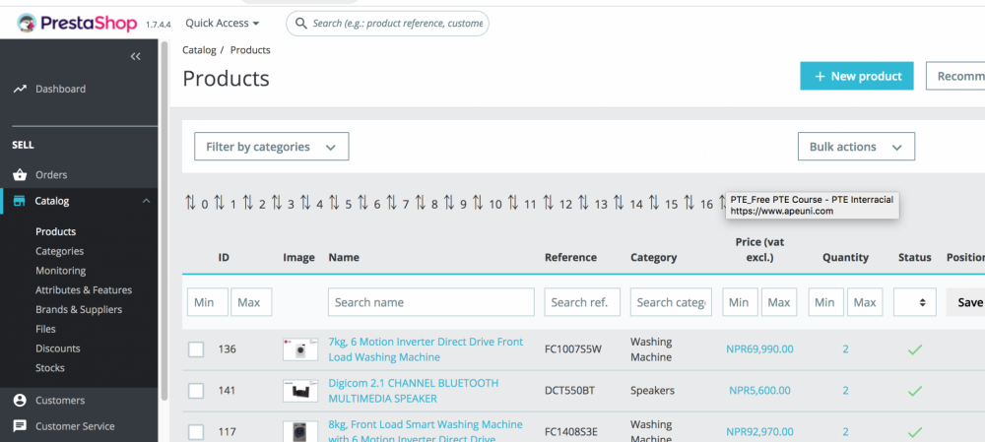This screenshot has height=442, width=985.
Task: Expand the Bulk actions dropdown
Action: [855, 147]
